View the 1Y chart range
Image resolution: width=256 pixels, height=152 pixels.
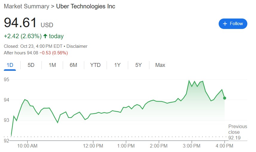click(117, 65)
